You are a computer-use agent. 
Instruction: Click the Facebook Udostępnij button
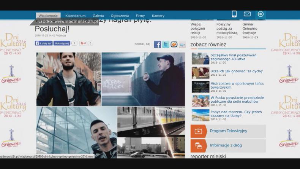pos(62,43)
